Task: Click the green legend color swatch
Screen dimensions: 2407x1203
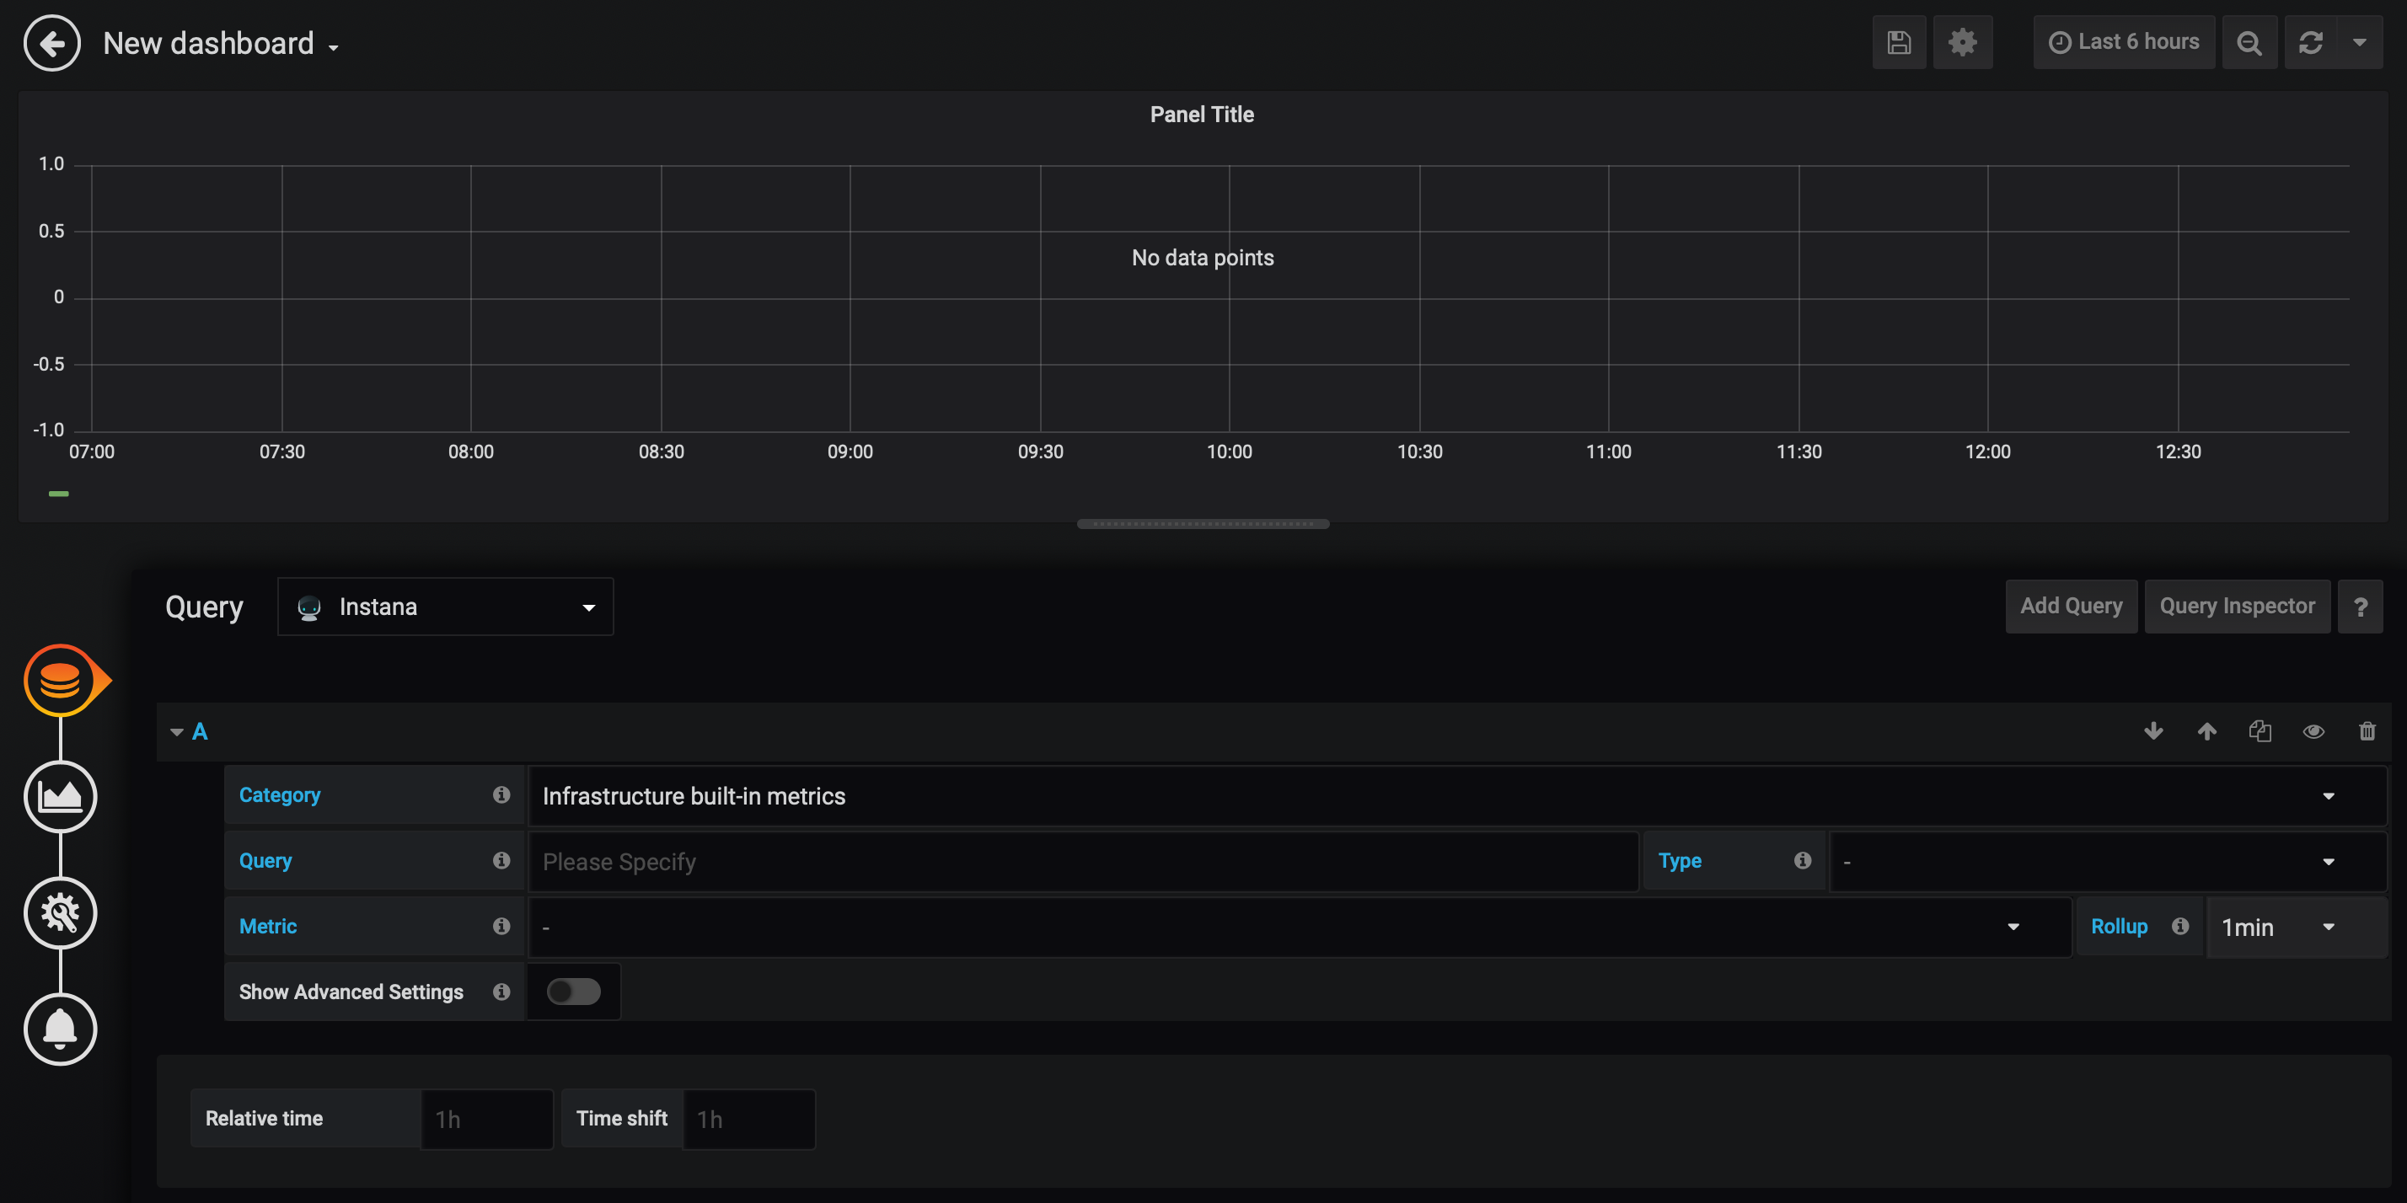Action: click(x=59, y=493)
